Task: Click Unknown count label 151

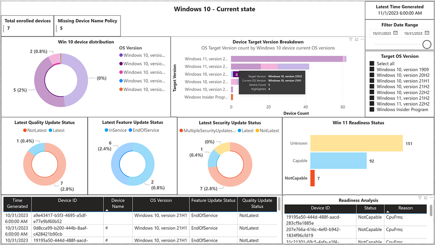Action: click(x=409, y=143)
